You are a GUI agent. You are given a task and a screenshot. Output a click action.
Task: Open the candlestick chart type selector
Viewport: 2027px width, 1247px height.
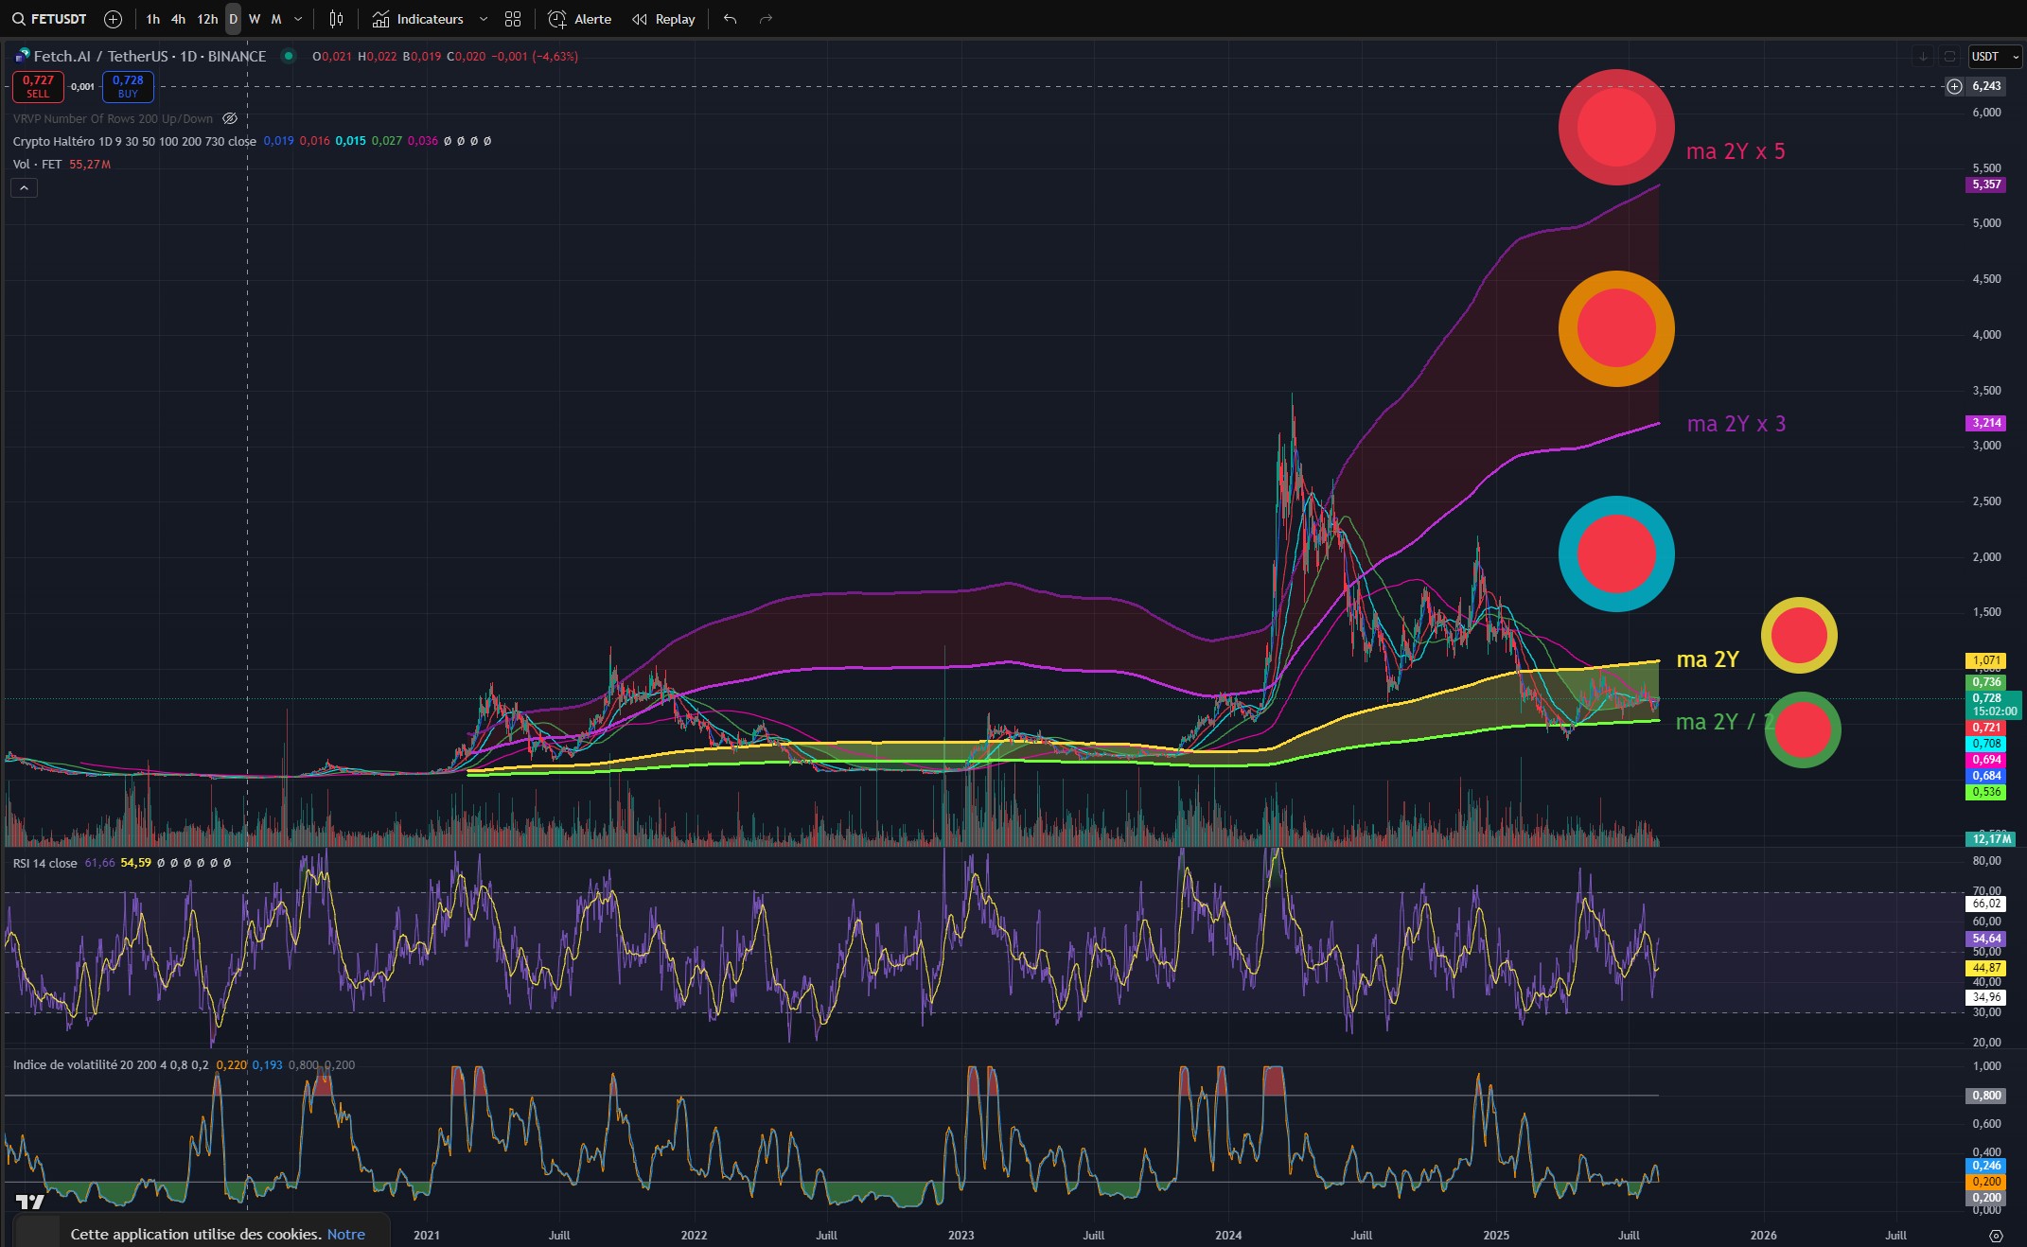click(x=336, y=19)
